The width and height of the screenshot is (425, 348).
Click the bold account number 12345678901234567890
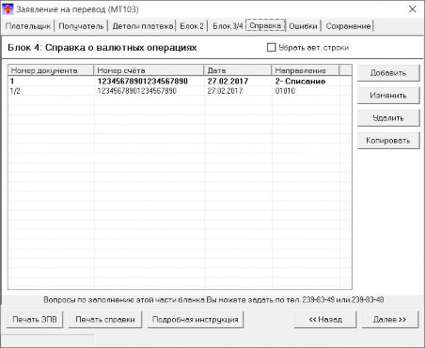(x=143, y=82)
